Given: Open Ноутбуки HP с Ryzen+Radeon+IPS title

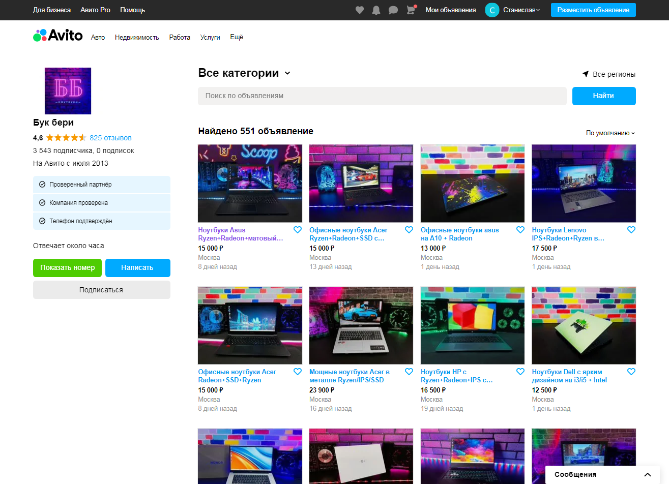Looking at the screenshot, I should point(457,376).
